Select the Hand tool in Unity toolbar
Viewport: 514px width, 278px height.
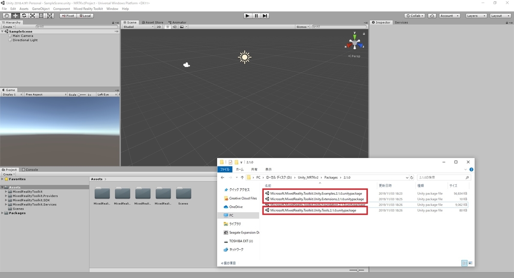[x=6, y=16]
